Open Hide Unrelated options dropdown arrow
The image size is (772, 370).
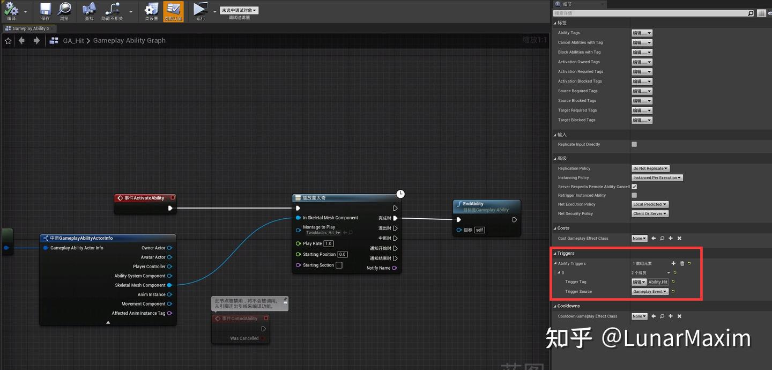pyautogui.click(x=131, y=12)
